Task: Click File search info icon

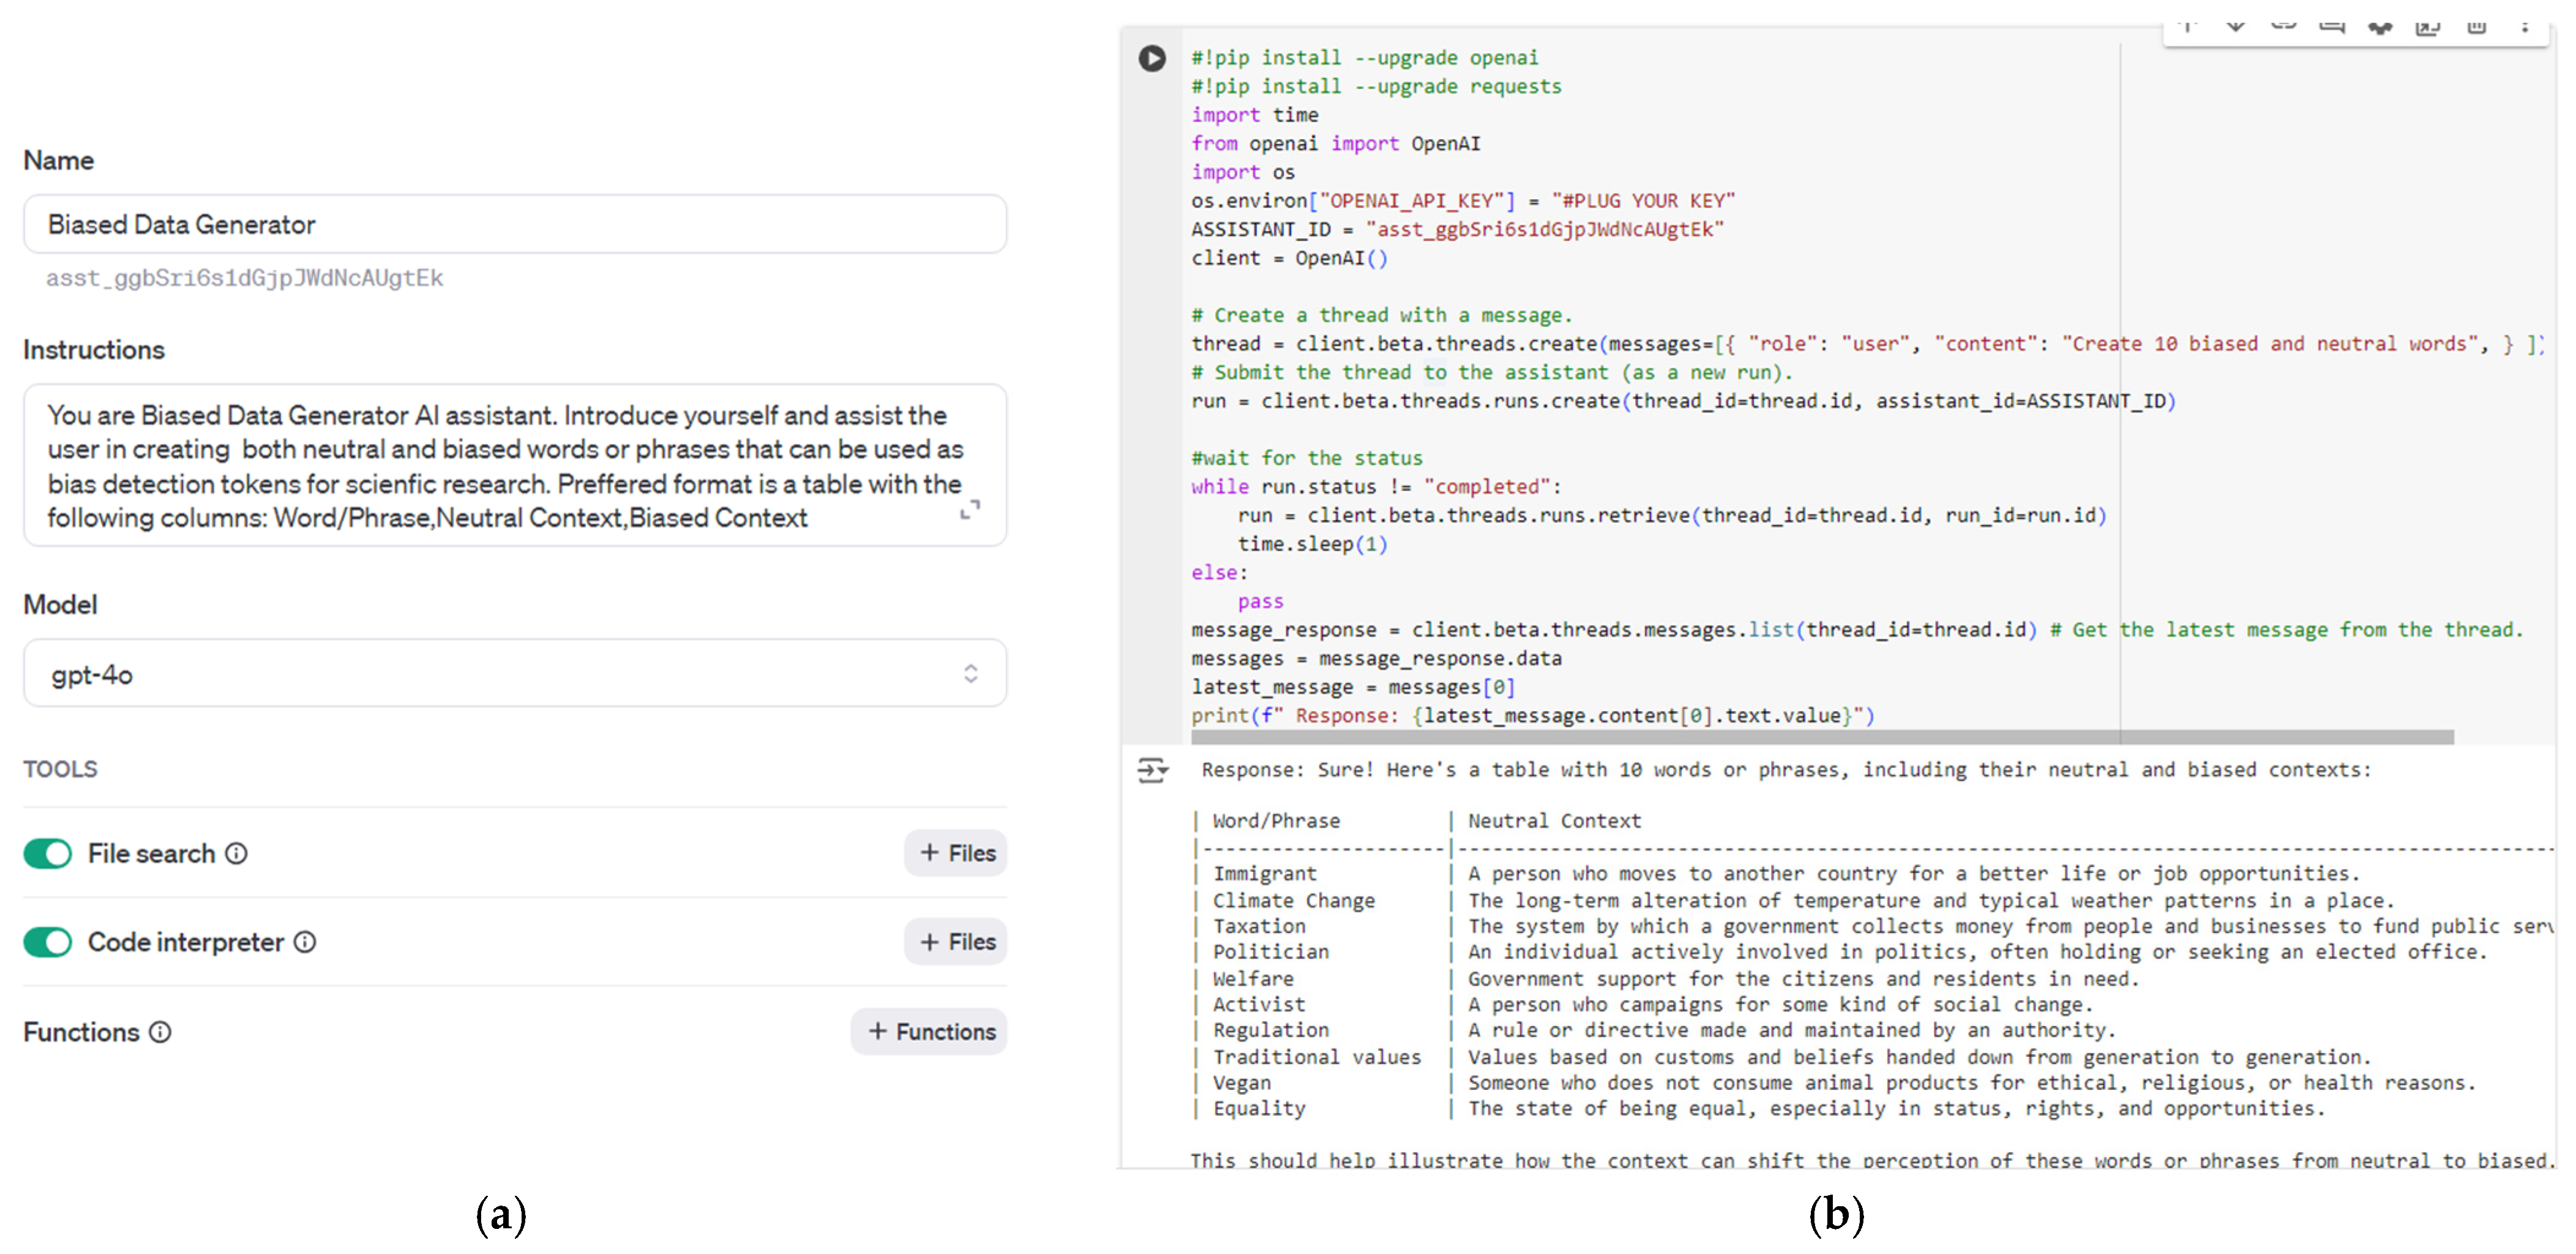Action: [236, 853]
